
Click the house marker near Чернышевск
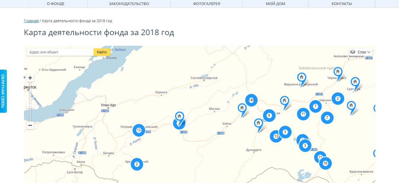(338, 73)
